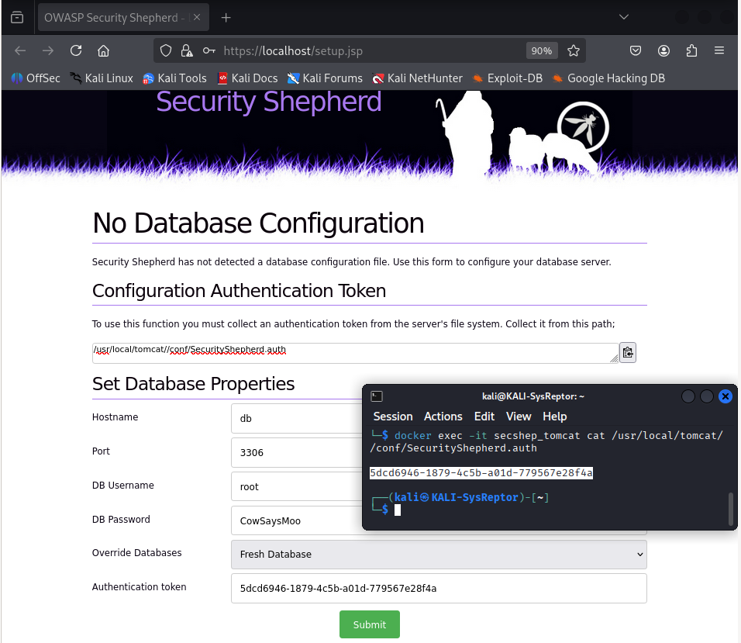Viewport: 741px width, 643px height.
Task: Open terminal Help menu
Action: coord(554,417)
